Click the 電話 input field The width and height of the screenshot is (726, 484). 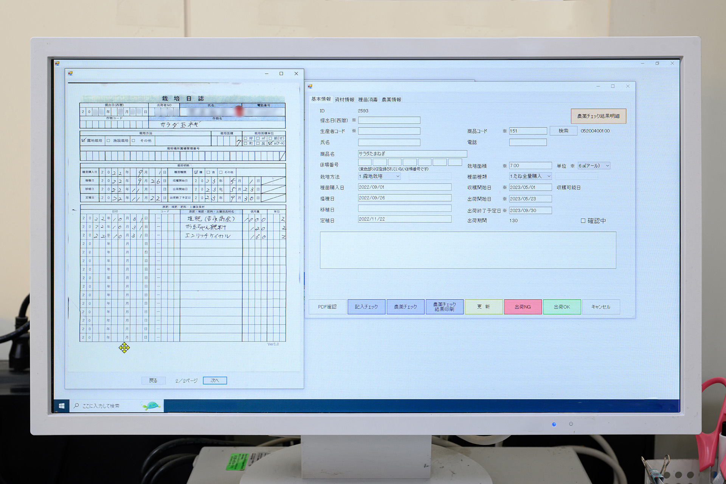click(x=528, y=142)
